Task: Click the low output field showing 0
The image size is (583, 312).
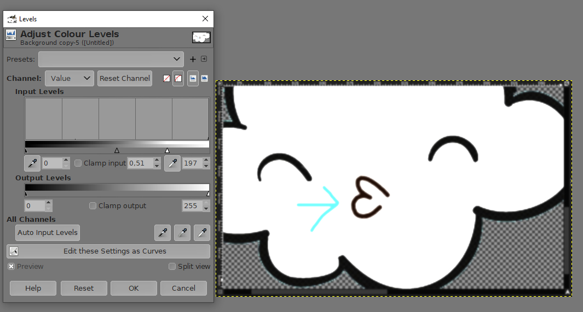Action: click(34, 205)
